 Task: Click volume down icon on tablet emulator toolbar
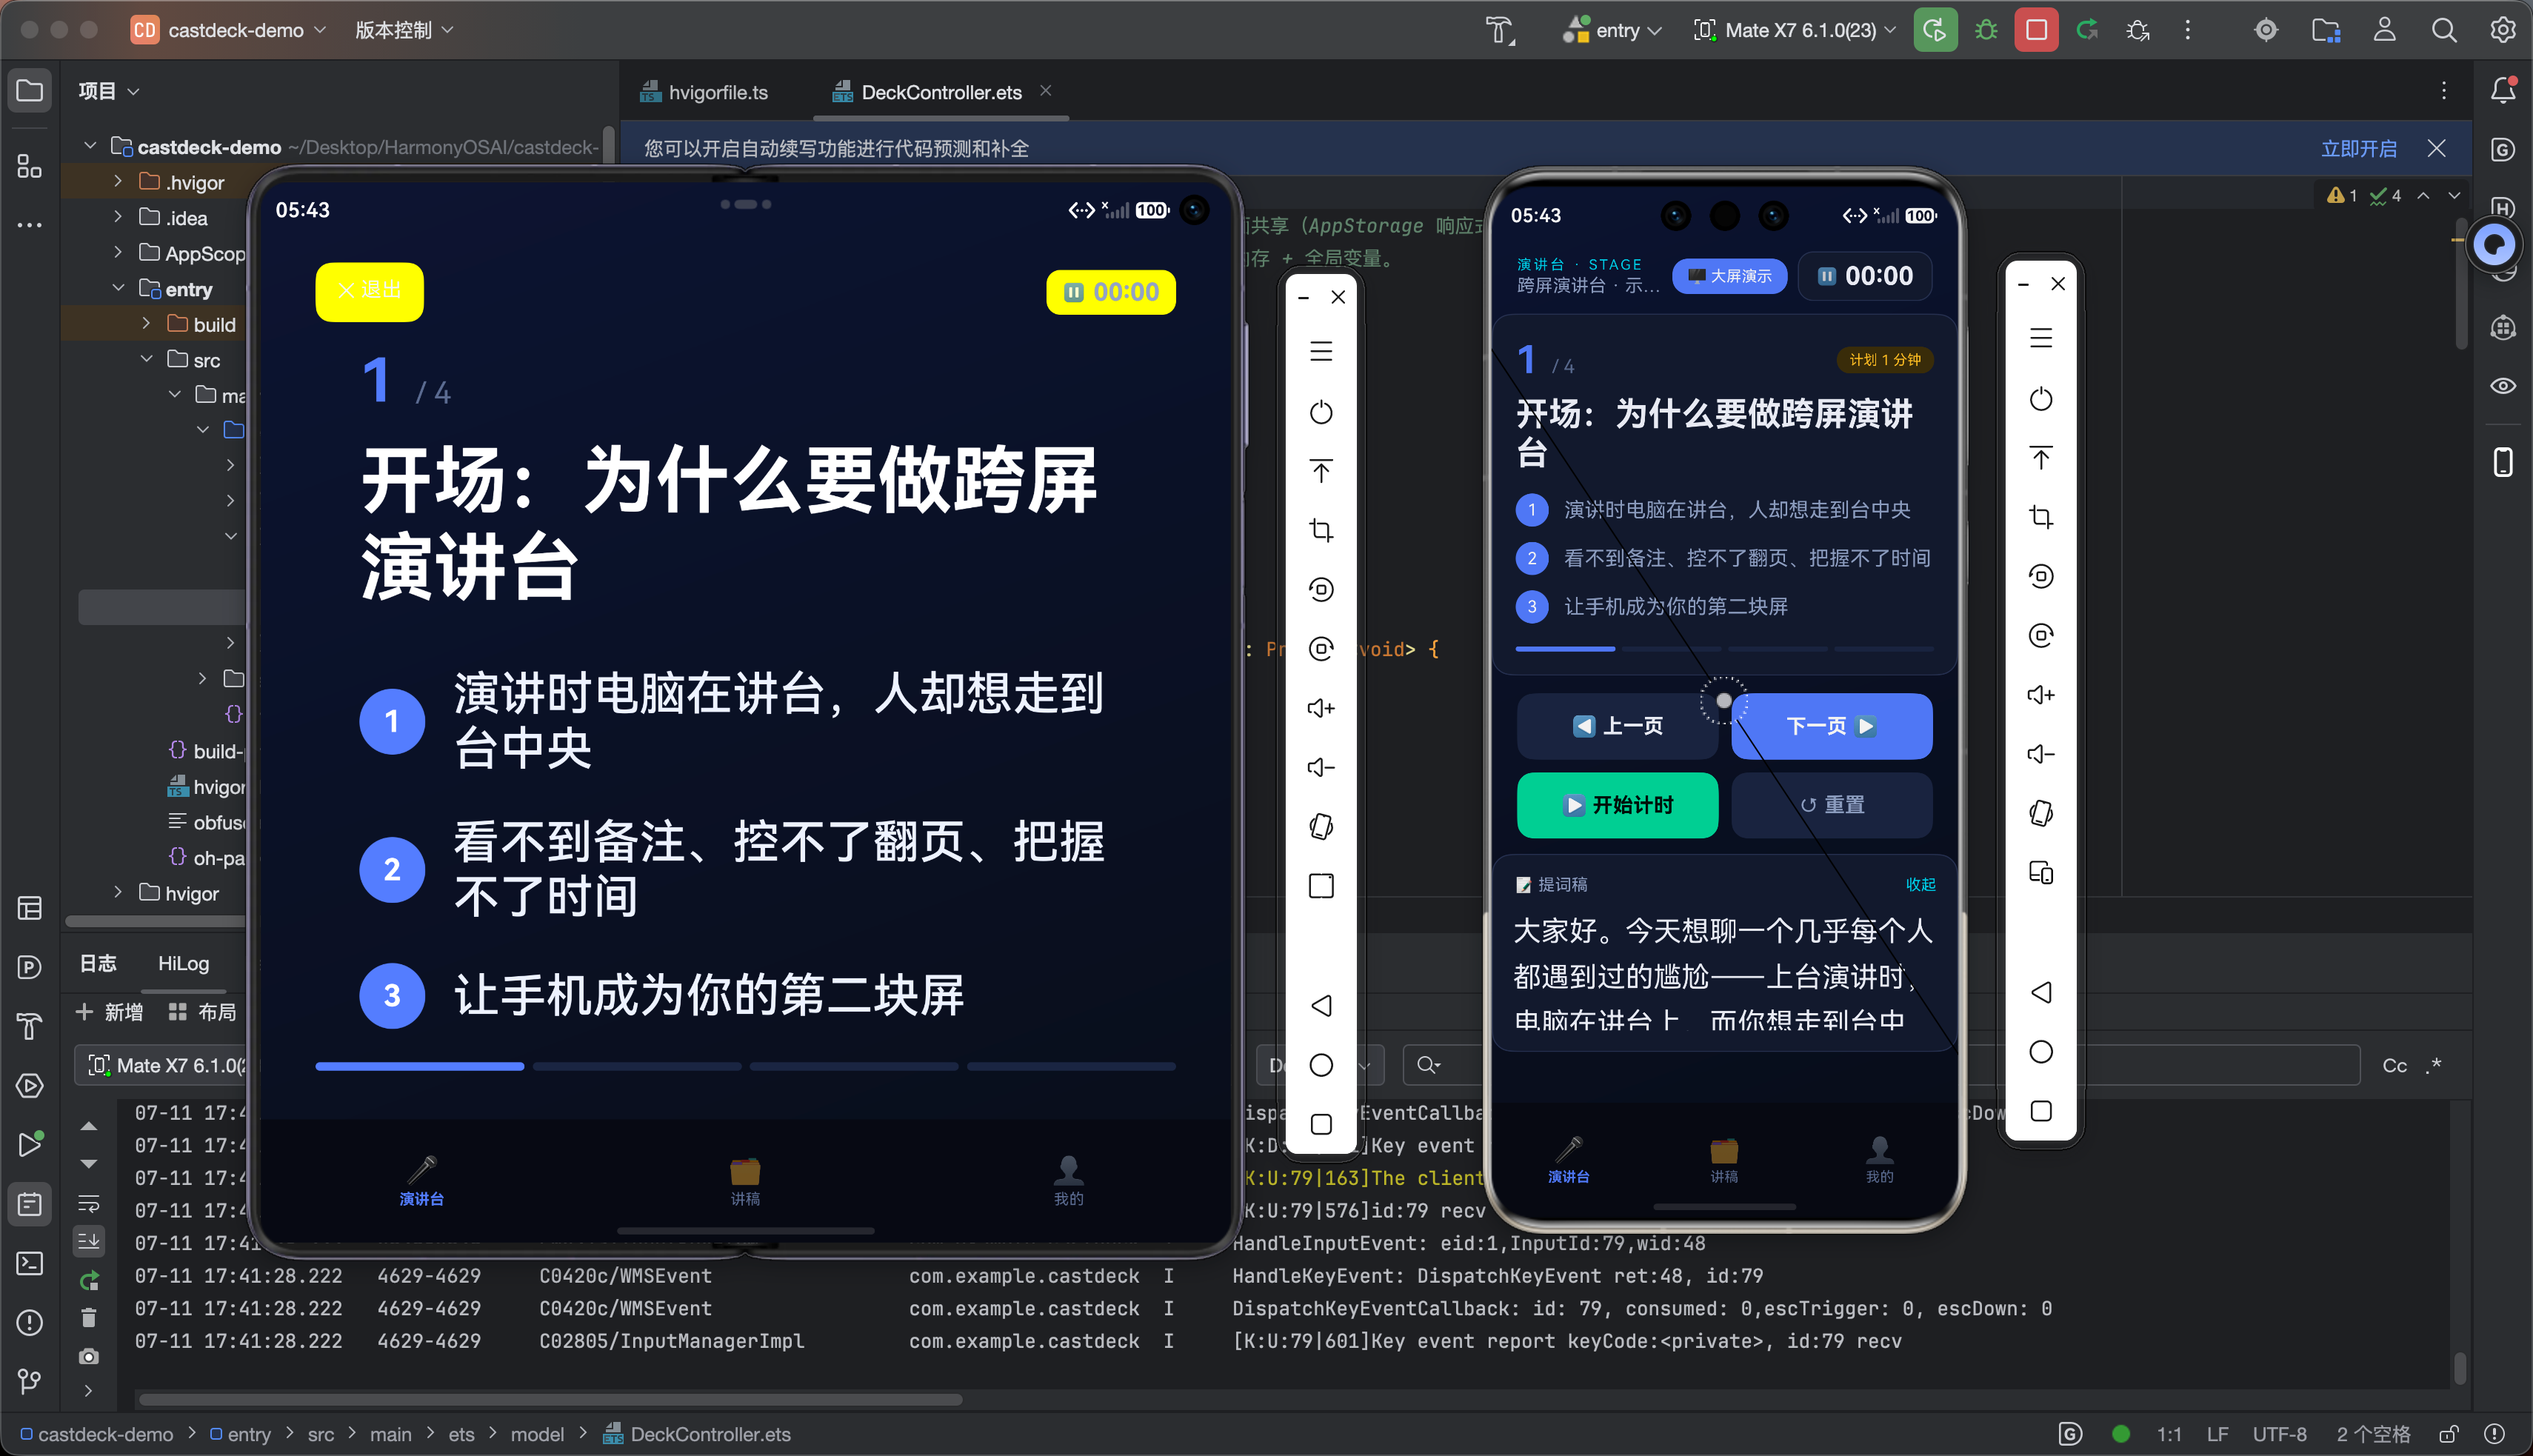tap(1321, 767)
